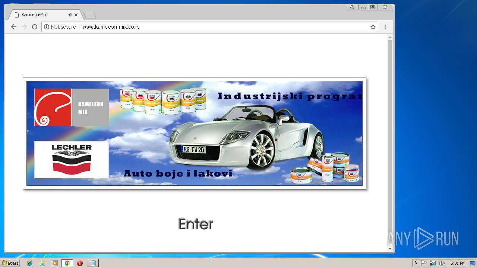Open the notepad-style taskbar application
The image size is (477, 268).
point(92,263)
